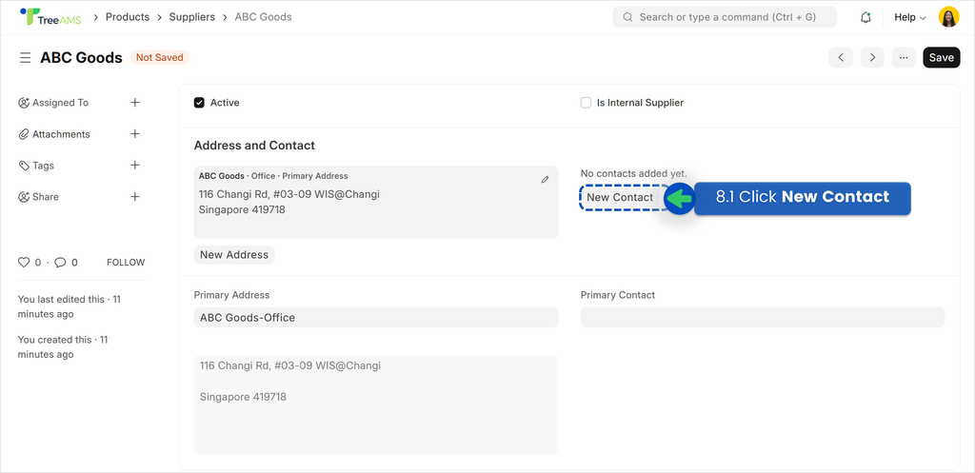Click 'No contacts added yet.' text

633,173
